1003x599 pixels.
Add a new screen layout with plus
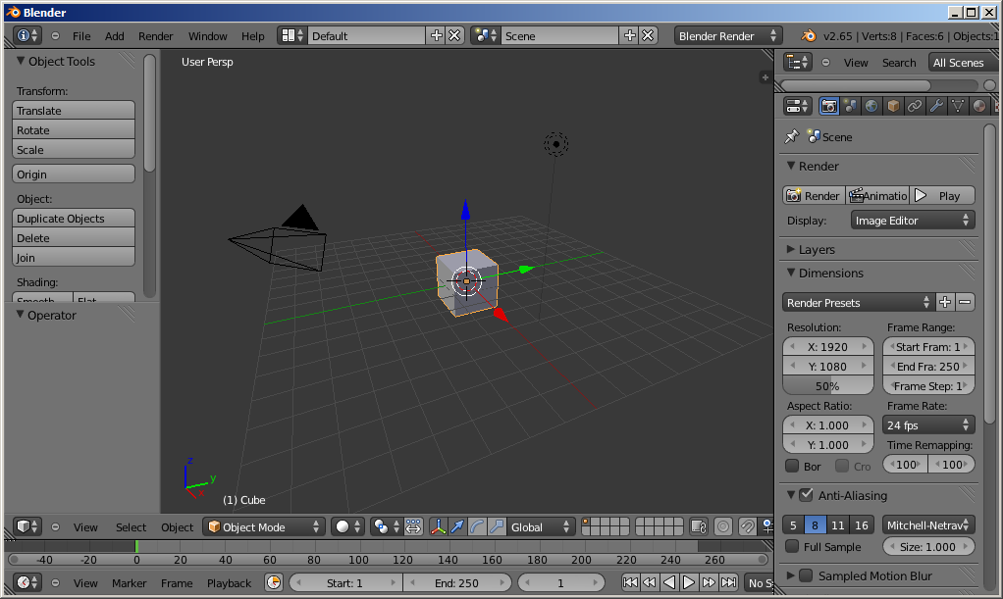[437, 36]
